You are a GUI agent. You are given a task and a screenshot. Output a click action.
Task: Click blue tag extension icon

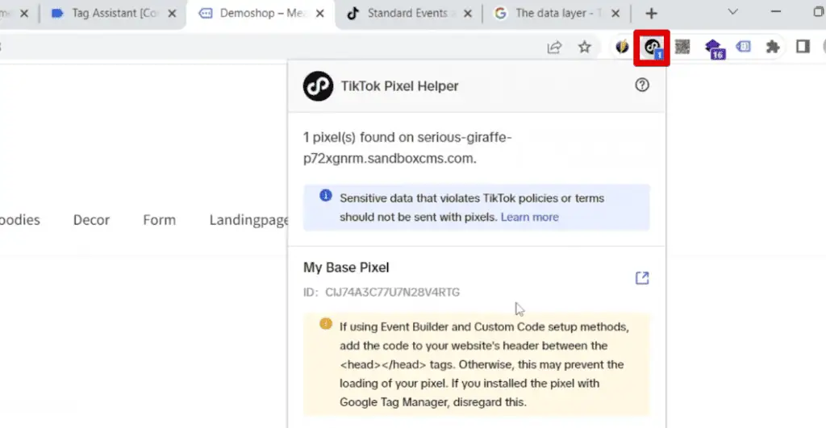click(x=743, y=47)
